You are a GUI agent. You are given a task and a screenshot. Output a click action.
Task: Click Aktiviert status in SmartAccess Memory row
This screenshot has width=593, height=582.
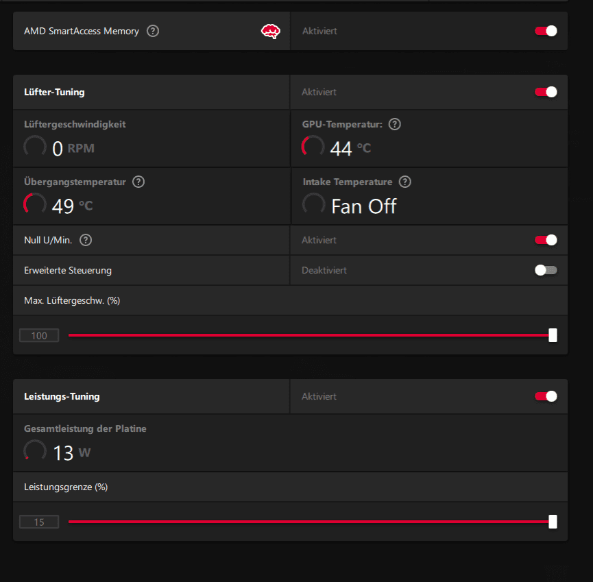click(x=319, y=31)
